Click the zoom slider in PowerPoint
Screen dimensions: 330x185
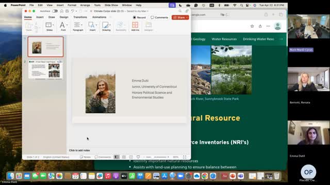click(x=156, y=157)
